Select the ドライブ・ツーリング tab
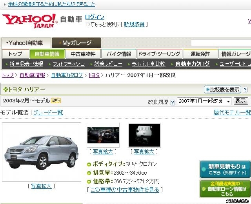 click(160, 54)
